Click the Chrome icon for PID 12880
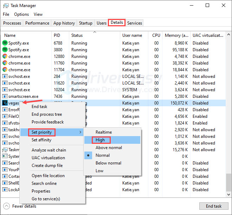Viewport: 232px width, 215px height. 5,56
